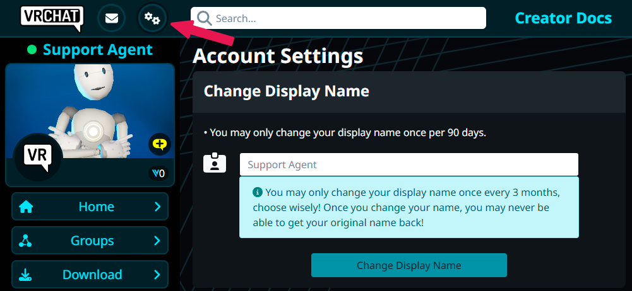Open the settings gears icon
The height and width of the screenshot is (291, 632).
pos(152,18)
